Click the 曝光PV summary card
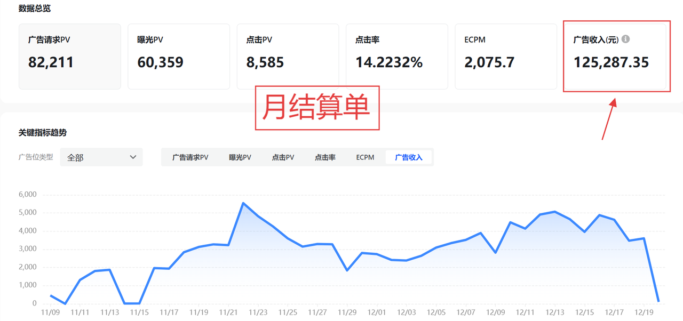Image resolution: width=683 pixels, height=321 pixels. tap(178, 56)
